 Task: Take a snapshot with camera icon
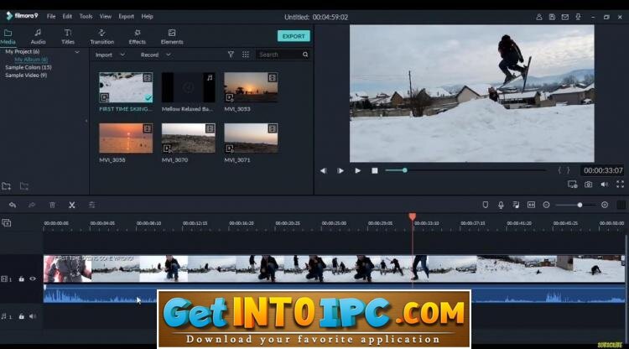[x=588, y=184]
